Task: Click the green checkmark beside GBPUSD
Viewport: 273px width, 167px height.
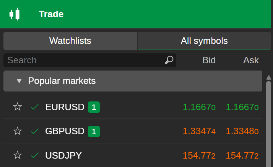Action: click(x=35, y=131)
